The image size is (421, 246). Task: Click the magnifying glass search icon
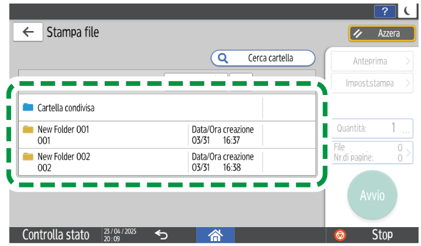click(x=223, y=58)
